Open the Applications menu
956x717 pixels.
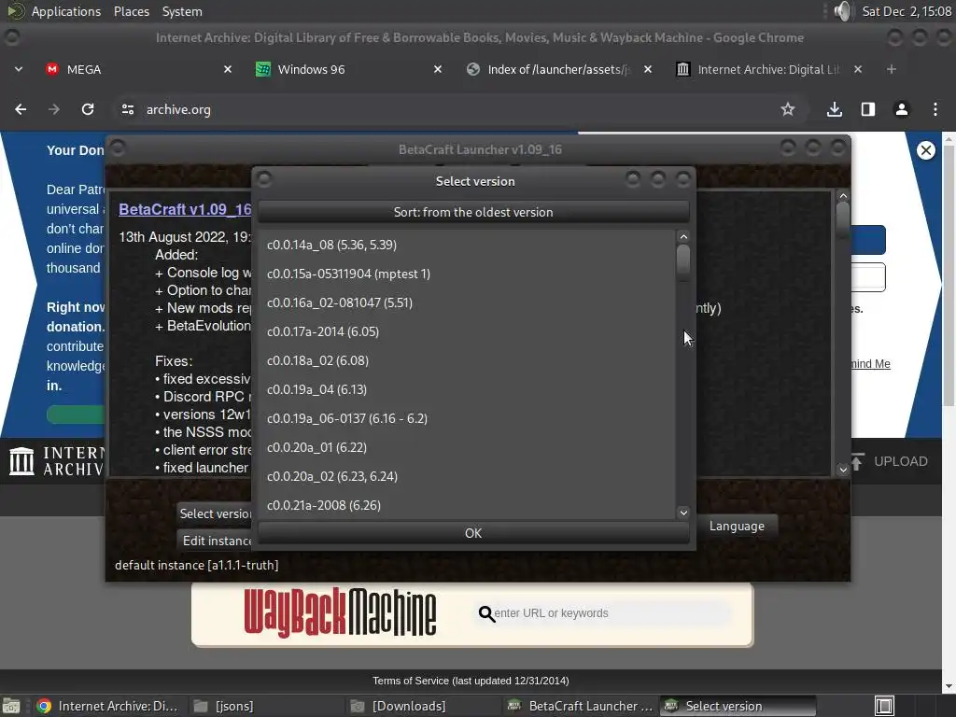coord(66,11)
